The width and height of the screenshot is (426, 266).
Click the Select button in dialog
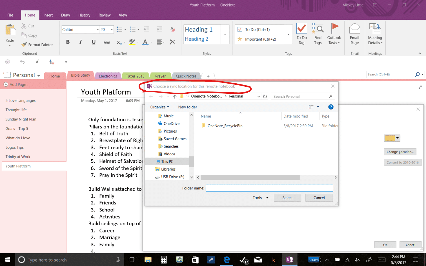click(x=287, y=198)
